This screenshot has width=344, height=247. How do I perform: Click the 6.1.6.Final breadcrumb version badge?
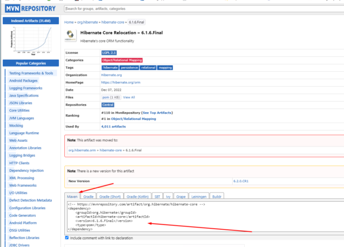pos(136,22)
